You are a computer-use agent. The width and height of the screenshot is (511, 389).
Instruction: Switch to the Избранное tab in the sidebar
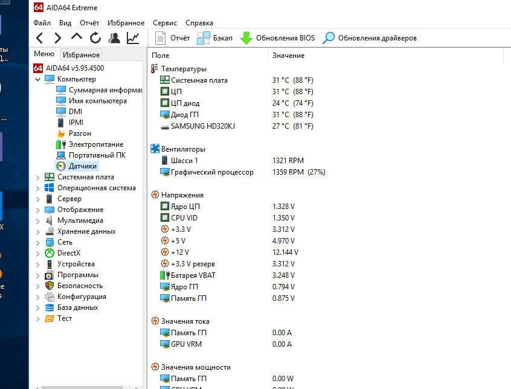point(81,55)
